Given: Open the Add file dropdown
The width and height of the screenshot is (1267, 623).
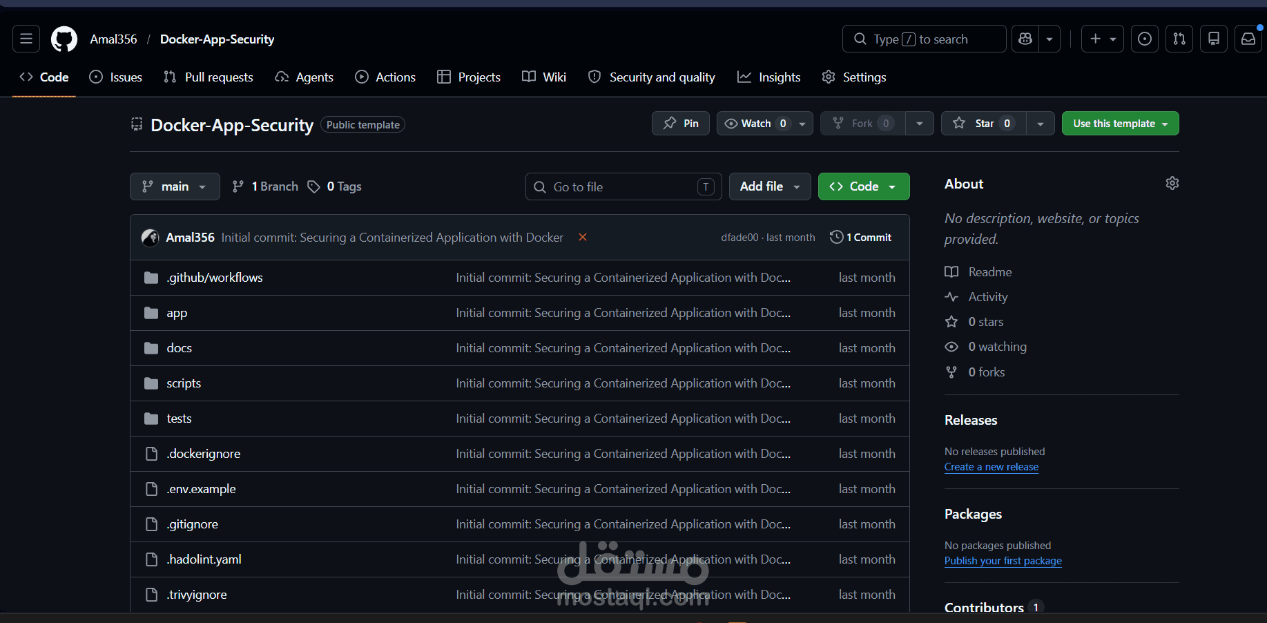Looking at the screenshot, I should click(770, 186).
